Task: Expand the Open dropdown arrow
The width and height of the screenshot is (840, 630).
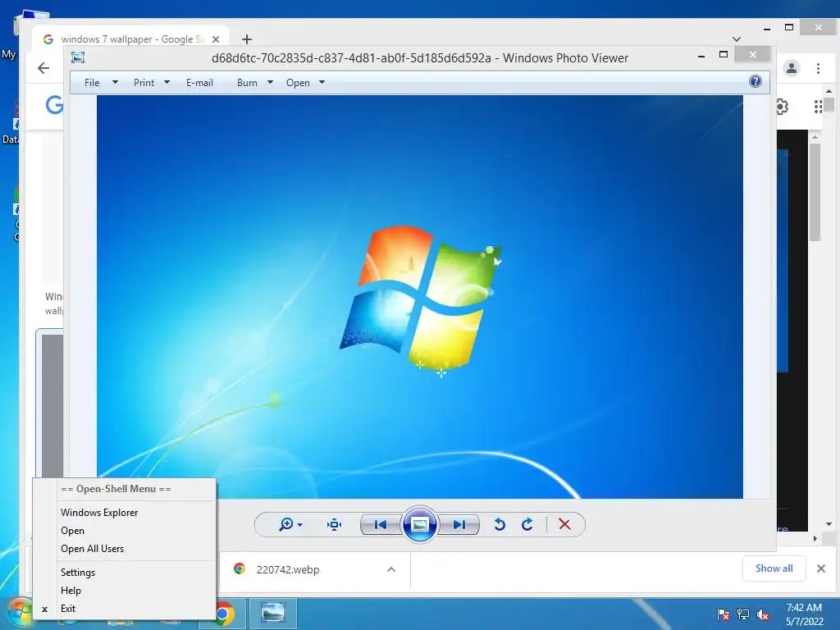Action: coord(322,83)
